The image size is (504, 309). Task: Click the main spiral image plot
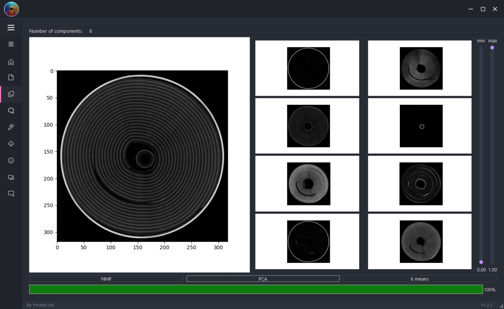click(142, 156)
